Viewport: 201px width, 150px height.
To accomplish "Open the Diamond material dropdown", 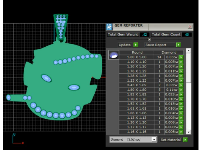I will pos(154,139).
